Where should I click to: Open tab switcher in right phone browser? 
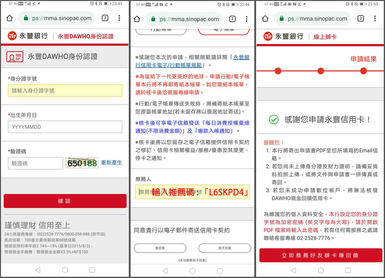click(361, 18)
